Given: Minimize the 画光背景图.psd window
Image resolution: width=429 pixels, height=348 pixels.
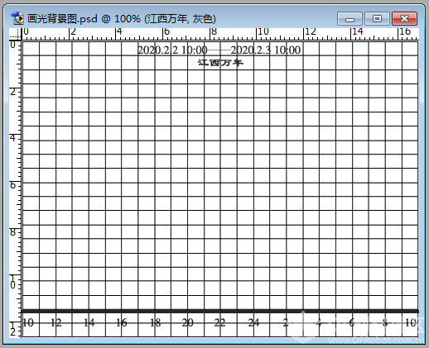Looking at the screenshot, I should (349, 19).
